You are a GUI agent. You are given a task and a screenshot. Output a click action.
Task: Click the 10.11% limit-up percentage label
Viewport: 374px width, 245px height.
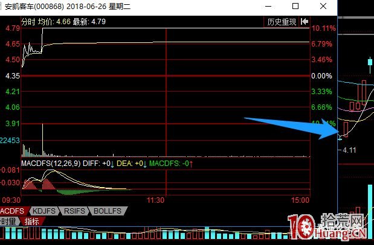[323, 28]
